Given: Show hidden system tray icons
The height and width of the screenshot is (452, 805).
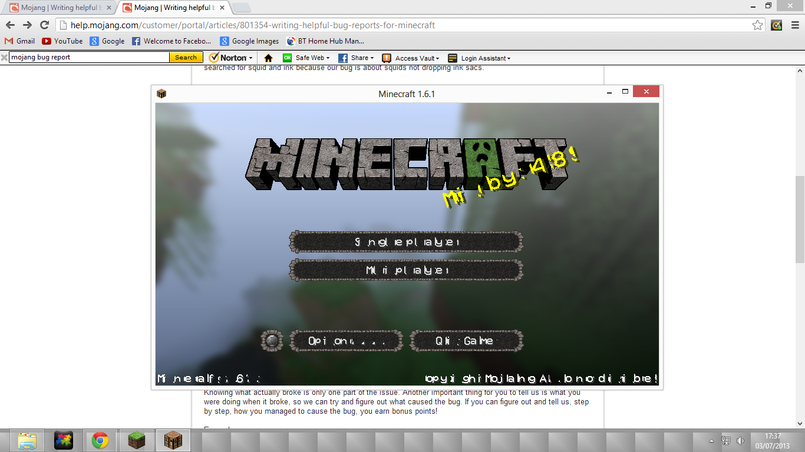Looking at the screenshot, I should 711,441.
